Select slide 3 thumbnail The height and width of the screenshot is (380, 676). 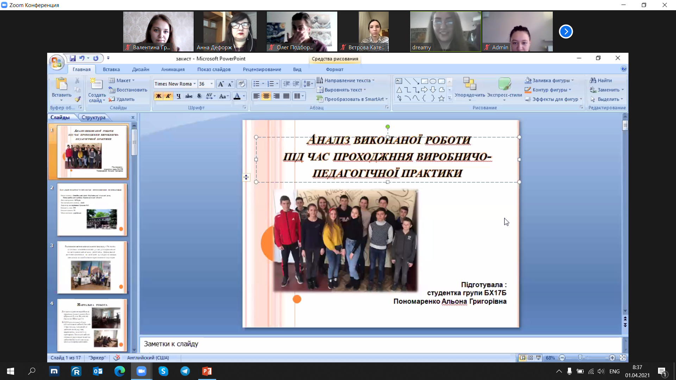point(92,267)
